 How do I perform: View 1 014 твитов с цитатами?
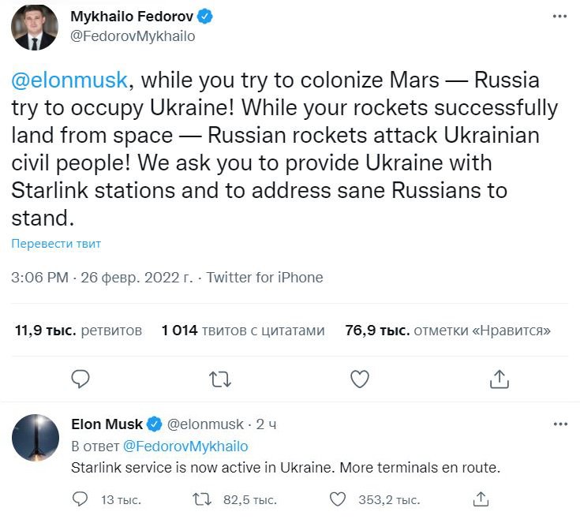pos(243,331)
